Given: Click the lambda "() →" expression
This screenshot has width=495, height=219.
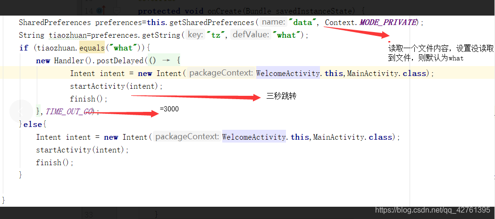Looking at the screenshot, I should 160,60.
